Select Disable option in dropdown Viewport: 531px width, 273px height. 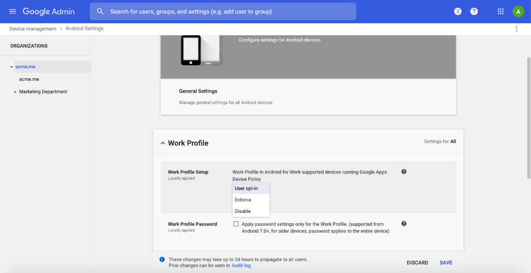click(x=251, y=211)
